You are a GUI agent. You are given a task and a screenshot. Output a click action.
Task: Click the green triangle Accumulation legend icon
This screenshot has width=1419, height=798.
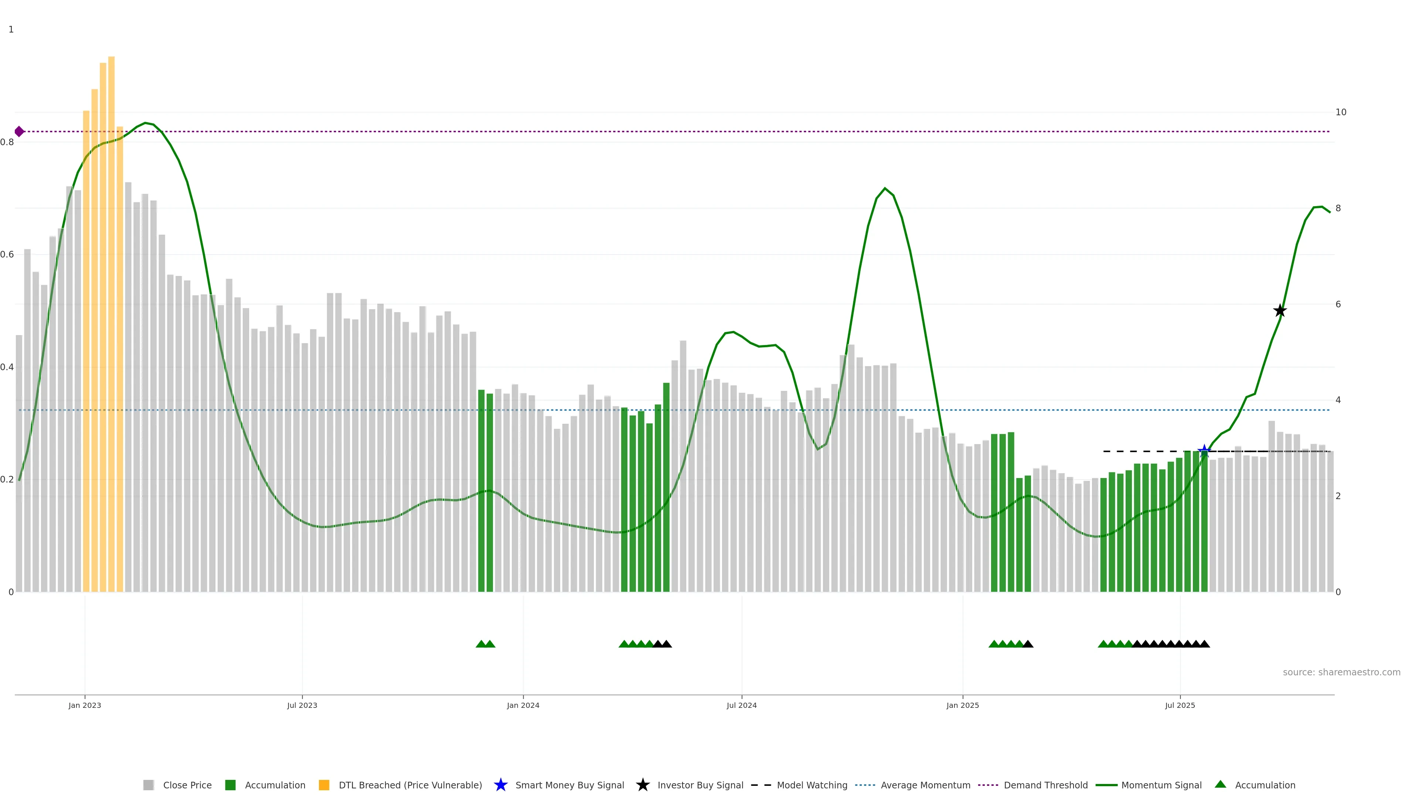point(1220,784)
